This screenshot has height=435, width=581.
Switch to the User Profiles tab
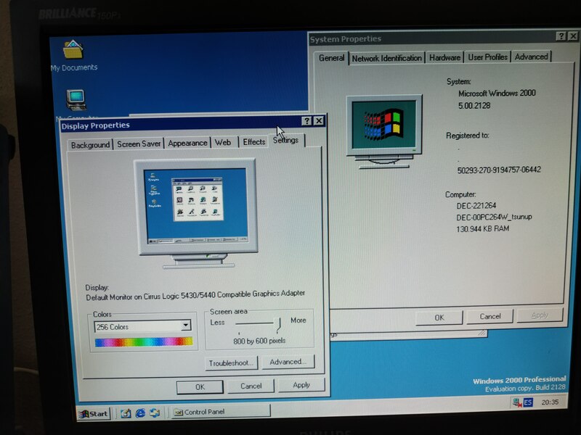click(x=487, y=57)
